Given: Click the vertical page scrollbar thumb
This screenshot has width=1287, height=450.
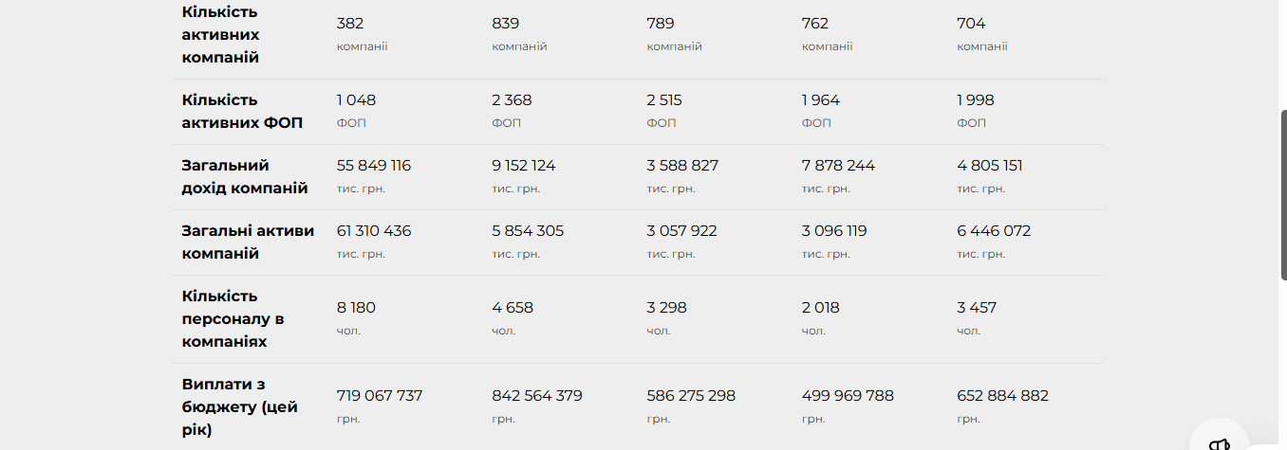Looking at the screenshot, I should click(x=1282, y=194).
